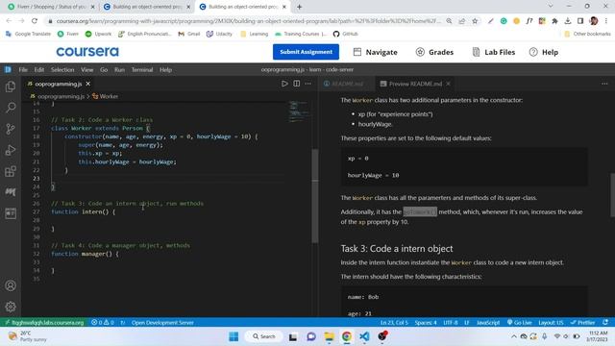Image resolution: width=615 pixels, height=346 pixels.
Task: Open editor More Actions ellipsis
Action: coord(308,84)
